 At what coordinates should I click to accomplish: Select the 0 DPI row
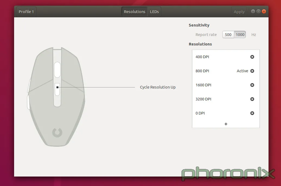point(226,113)
